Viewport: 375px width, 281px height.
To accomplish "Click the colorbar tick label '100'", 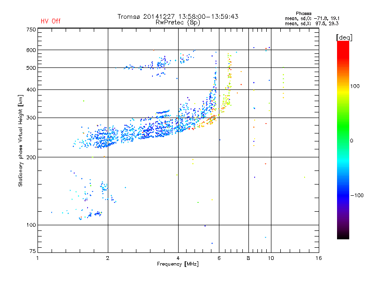I will (x=355, y=86).
